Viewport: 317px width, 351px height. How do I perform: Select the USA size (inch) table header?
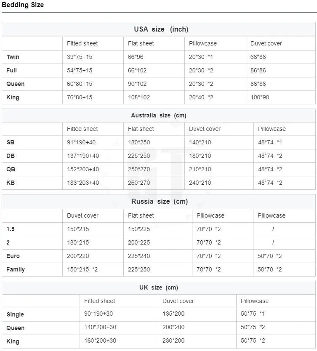pyautogui.click(x=161, y=29)
